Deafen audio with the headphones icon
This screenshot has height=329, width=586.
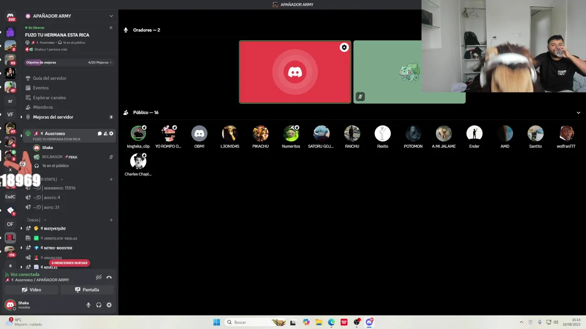[x=98, y=305]
